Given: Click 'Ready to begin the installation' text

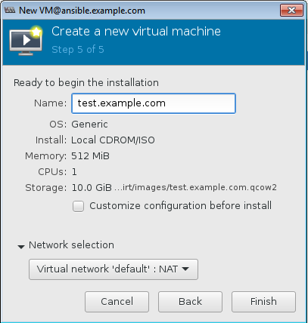Looking at the screenshot, I should [86, 83].
